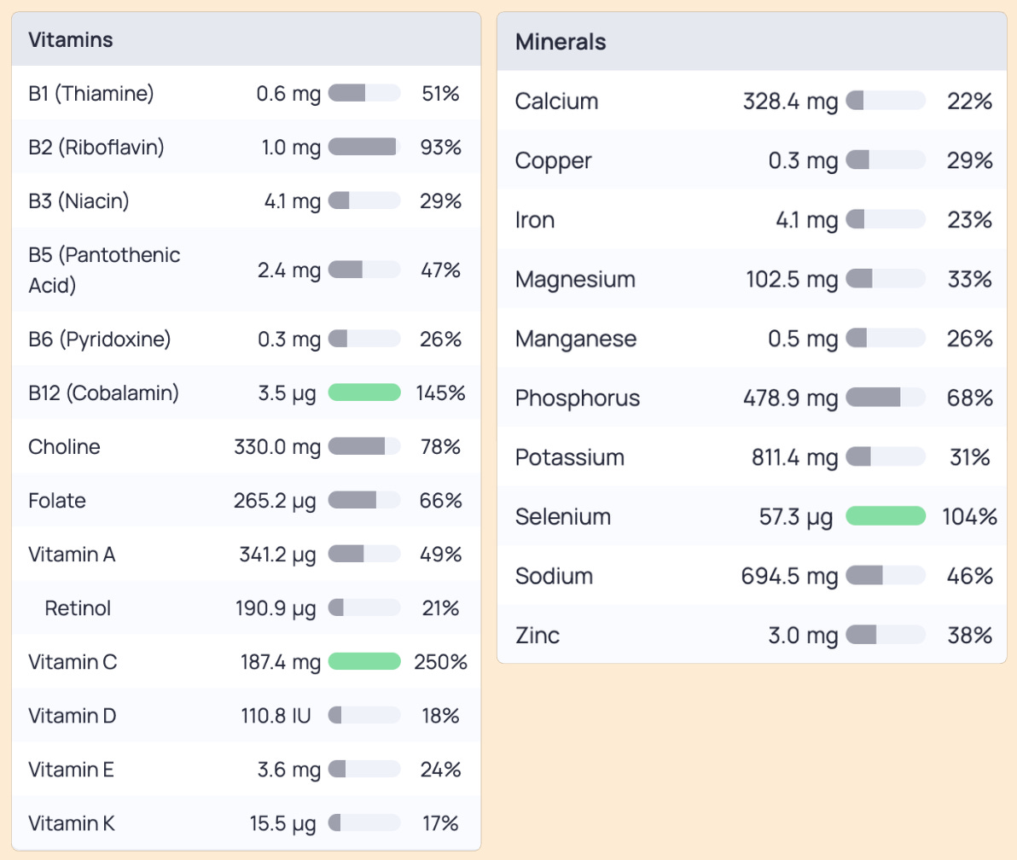1017x860 pixels.
Task: Click the Phosphorus progress bar
Action: (x=886, y=398)
